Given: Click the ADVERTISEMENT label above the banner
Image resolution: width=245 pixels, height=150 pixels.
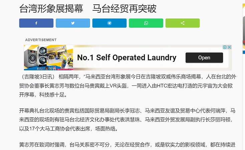Looking at the screenshot, I should [41, 40].
